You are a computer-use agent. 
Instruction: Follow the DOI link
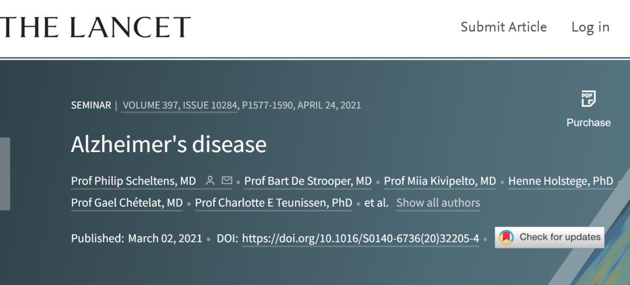point(360,238)
